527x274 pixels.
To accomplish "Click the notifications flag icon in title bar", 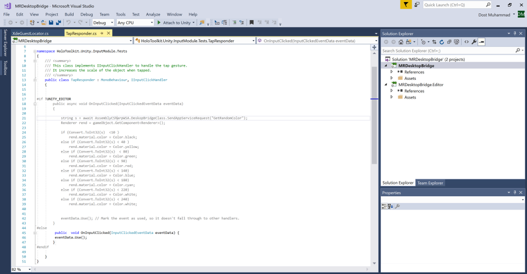I will 406,5.
